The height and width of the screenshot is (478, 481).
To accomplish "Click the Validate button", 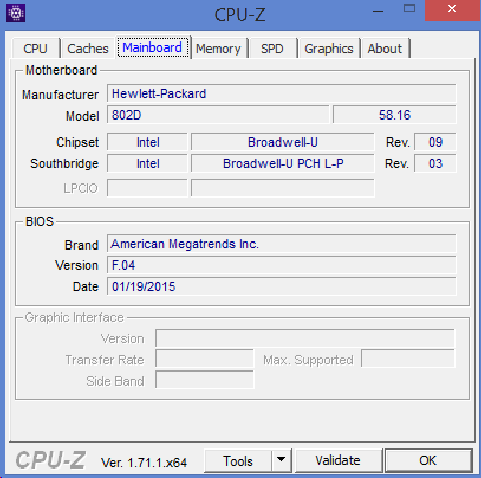I will (x=338, y=460).
